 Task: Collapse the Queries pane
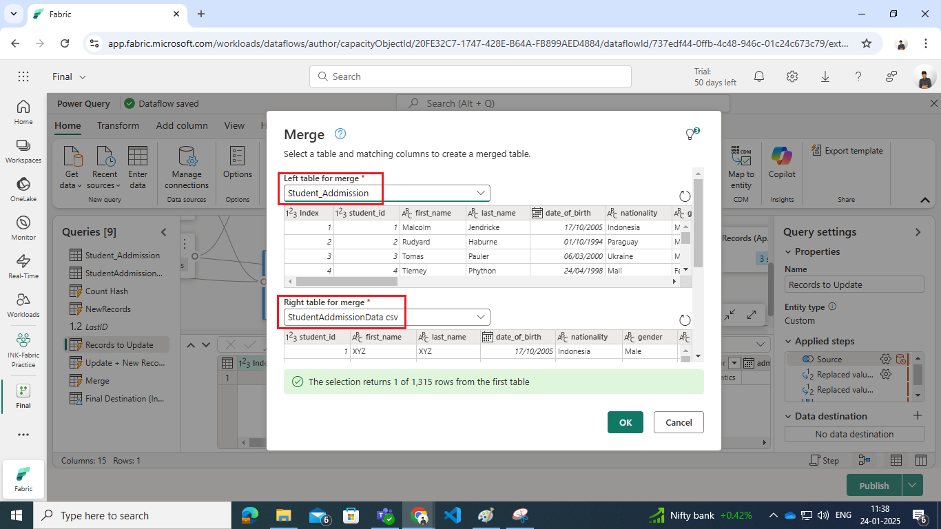coord(163,232)
